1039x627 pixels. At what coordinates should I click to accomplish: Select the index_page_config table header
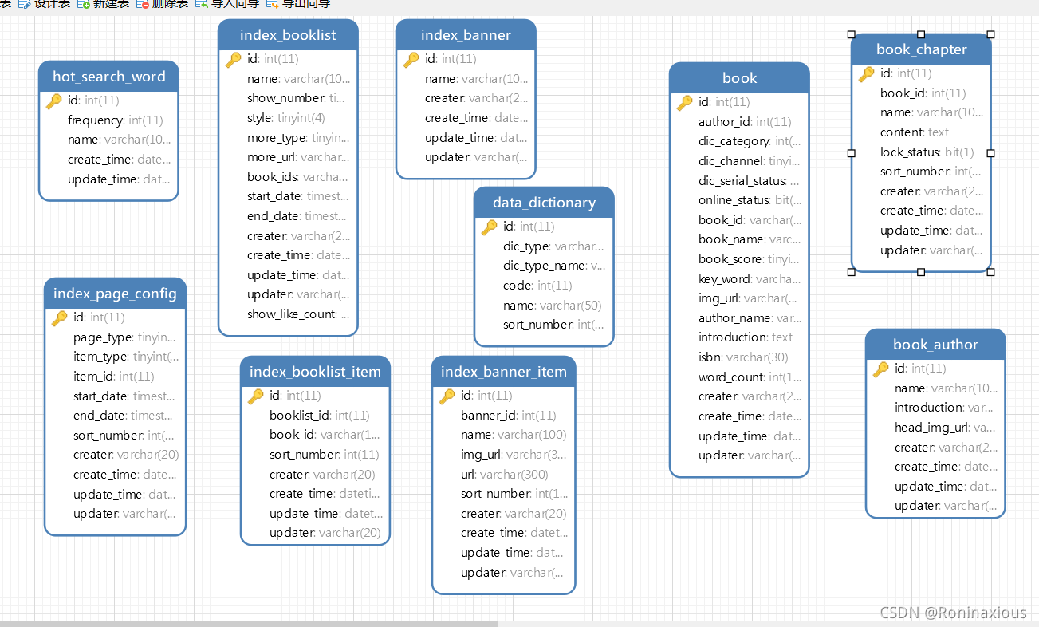click(115, 294)
